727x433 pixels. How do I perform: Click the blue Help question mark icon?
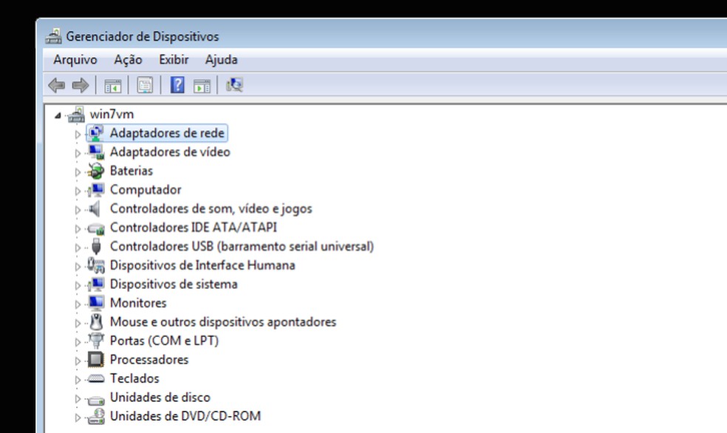177,85
